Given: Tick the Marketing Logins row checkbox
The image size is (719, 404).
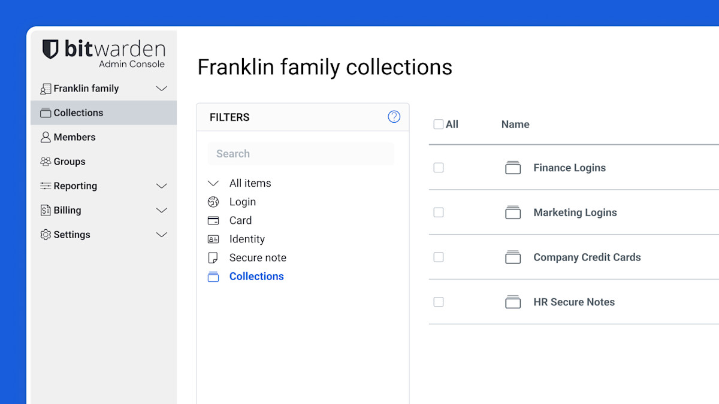Looking at the screenshot, I should point(439,212).
